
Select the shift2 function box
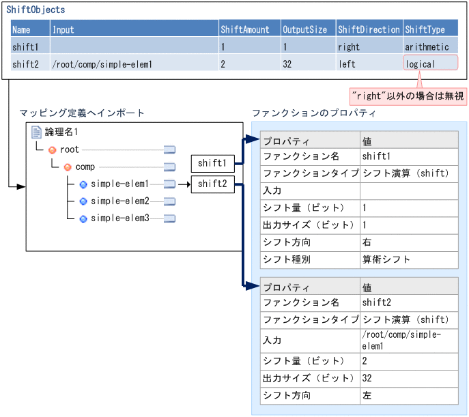(x=212, y=184)
